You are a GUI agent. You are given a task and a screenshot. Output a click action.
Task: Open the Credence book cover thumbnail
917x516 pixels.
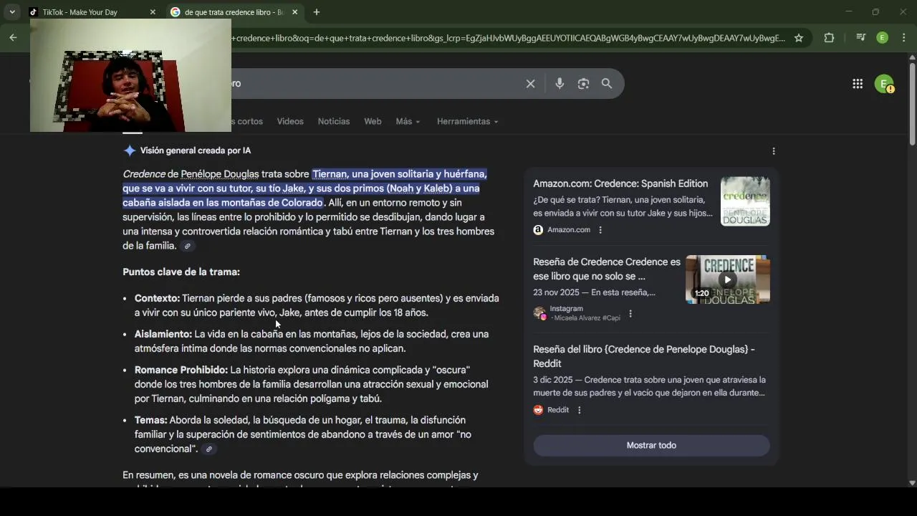pos(745,201)
